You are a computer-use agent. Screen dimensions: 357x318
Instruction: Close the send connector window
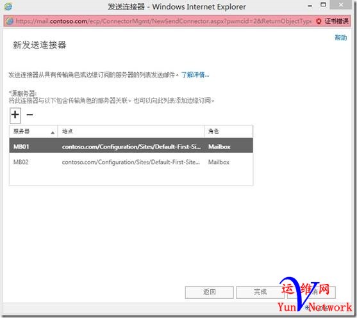click(340, 4)
